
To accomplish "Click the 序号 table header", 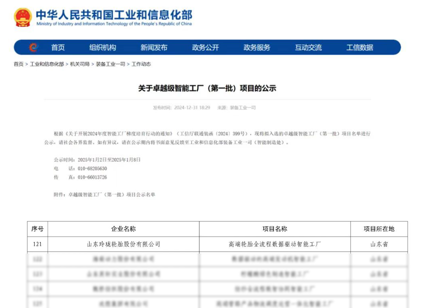I will (x=37, y=229).
